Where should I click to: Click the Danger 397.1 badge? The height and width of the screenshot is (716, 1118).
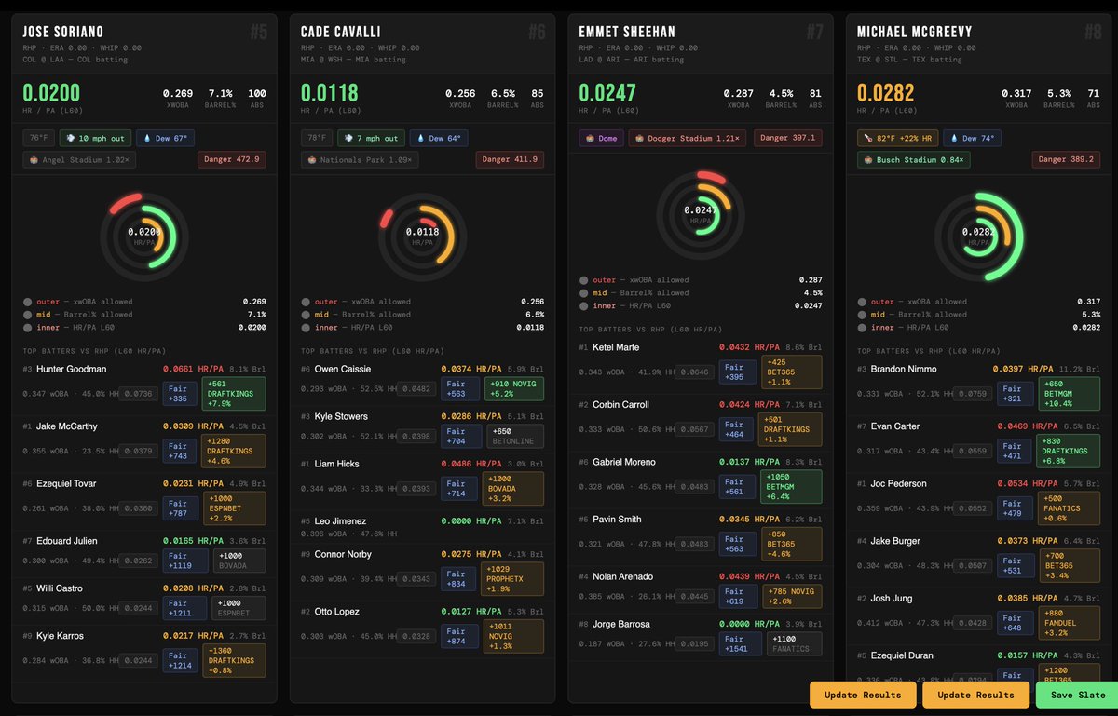(x=787, y=138)
